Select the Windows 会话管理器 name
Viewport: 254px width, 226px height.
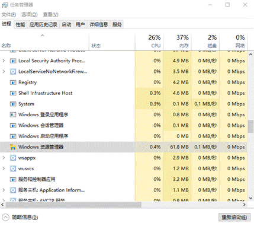click(x=41, y=125)
